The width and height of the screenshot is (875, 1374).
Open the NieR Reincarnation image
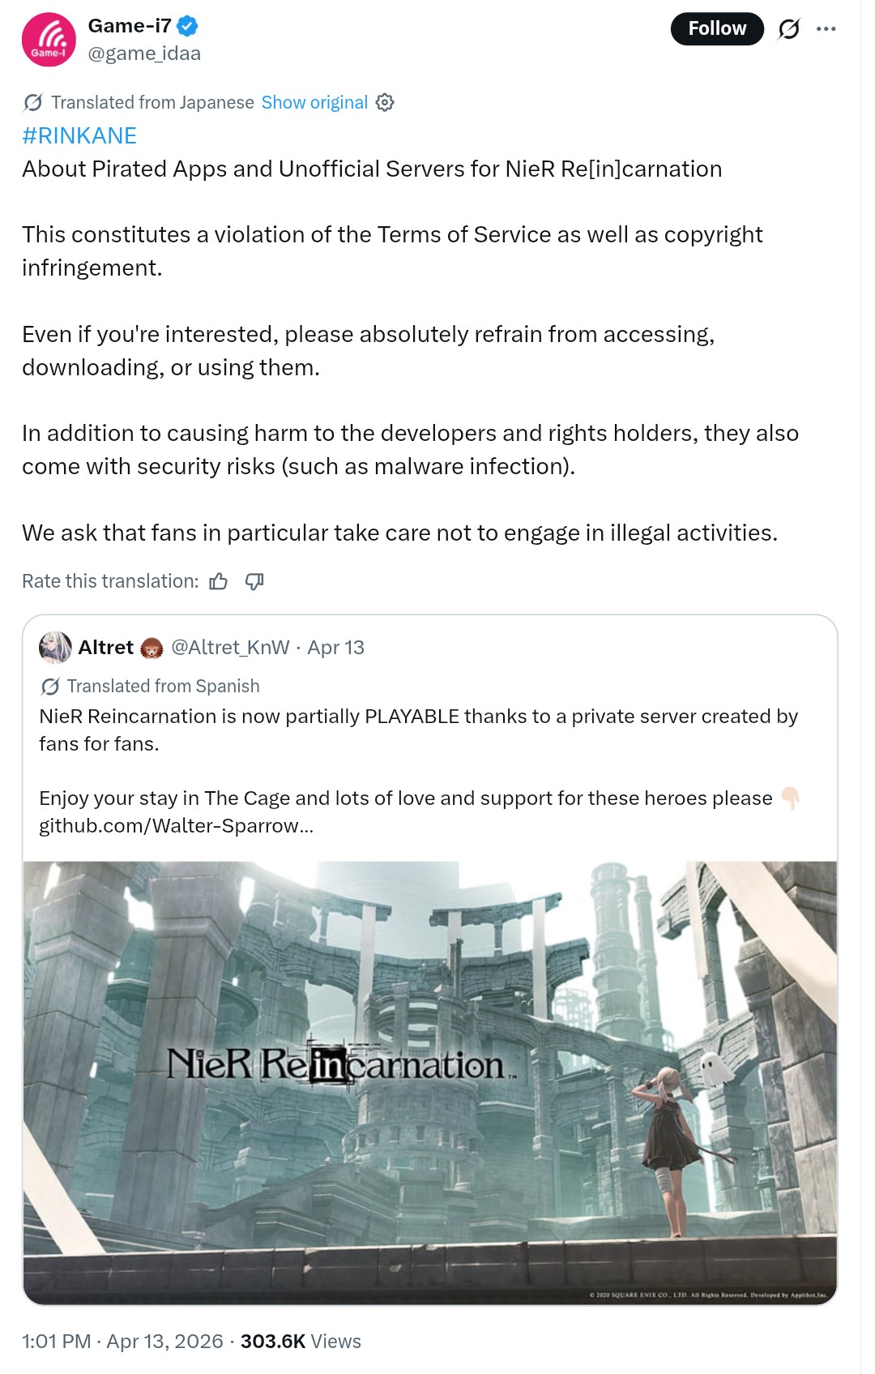[x=430, y=1083]
